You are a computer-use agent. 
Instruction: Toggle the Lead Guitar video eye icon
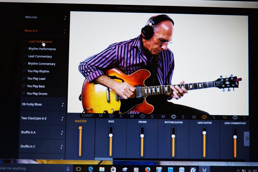[x=204, y=117]
